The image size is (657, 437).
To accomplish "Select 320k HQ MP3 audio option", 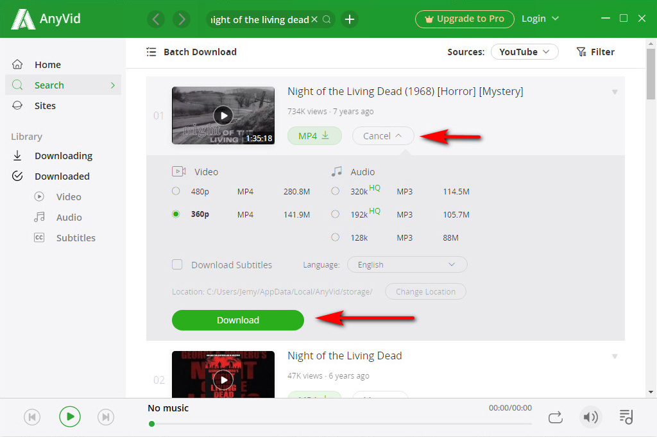I will [335, 191].
